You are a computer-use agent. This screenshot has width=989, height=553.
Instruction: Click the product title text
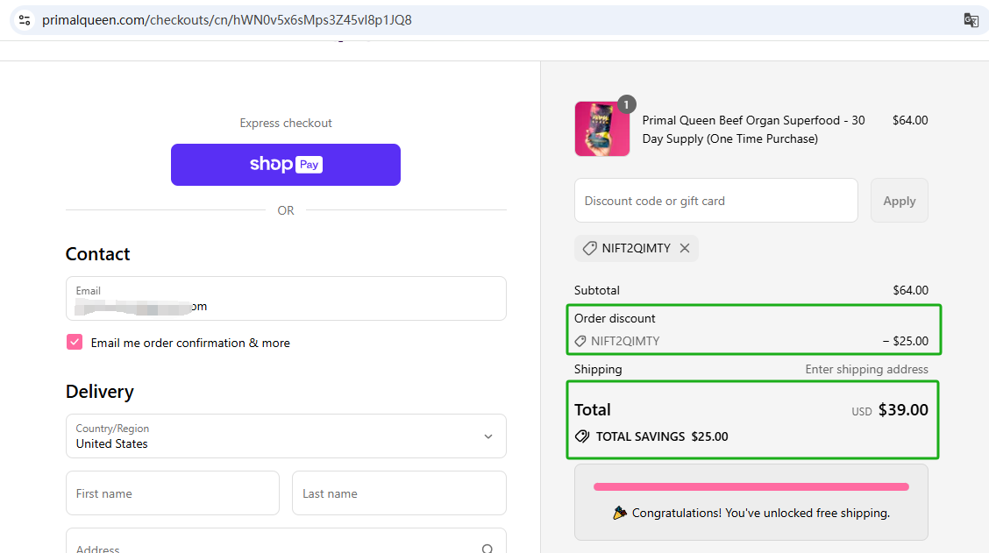pos(754,129)
